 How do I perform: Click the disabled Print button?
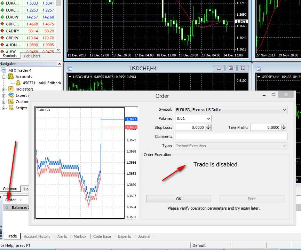[x=252, y=199]
